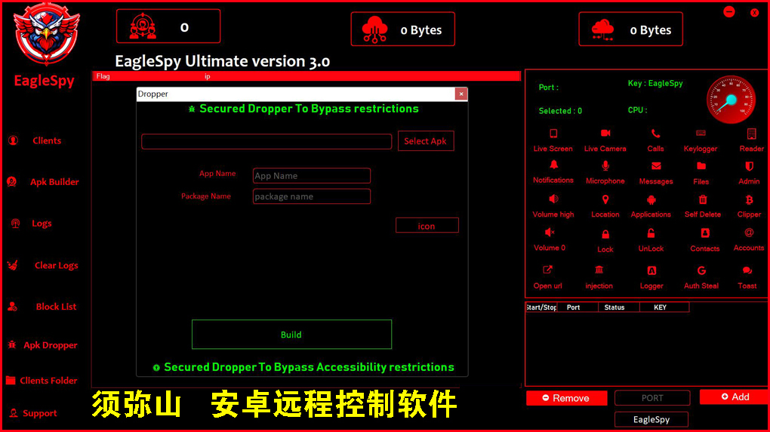Click the PORT input field

652,397
